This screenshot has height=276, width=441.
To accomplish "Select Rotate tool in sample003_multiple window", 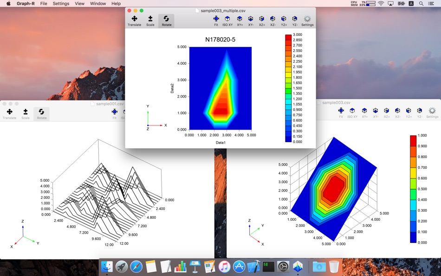I will pos(167,21).
